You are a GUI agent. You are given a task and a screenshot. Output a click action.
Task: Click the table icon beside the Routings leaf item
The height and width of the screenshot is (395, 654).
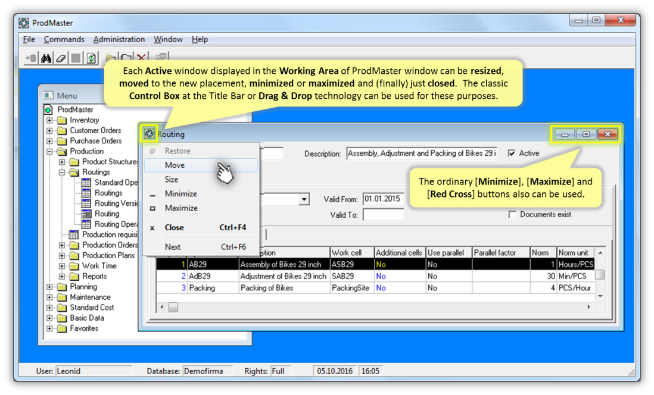coord(86,193)
